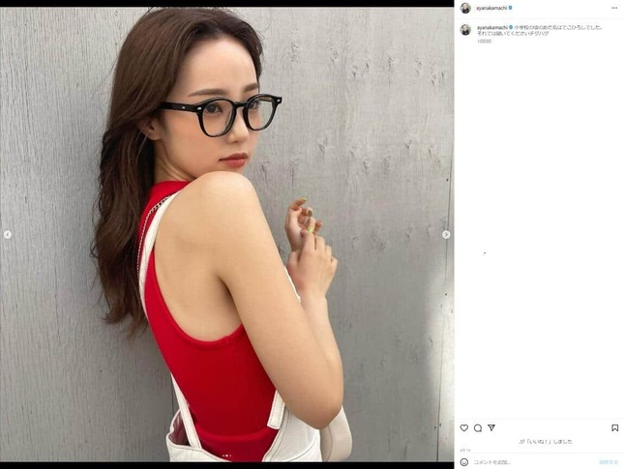Viewport: 624px width, 469px height.
Task: Open the three-dot more options menu
Action: [614, 8]
